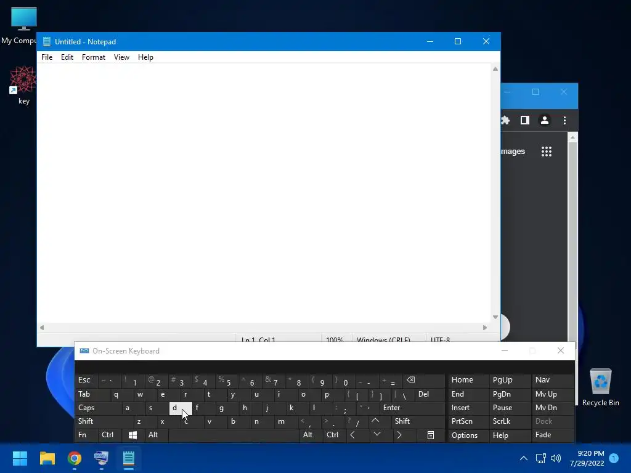Tap the space bar on On-Screen Keyboard

(x=234, y=435)
